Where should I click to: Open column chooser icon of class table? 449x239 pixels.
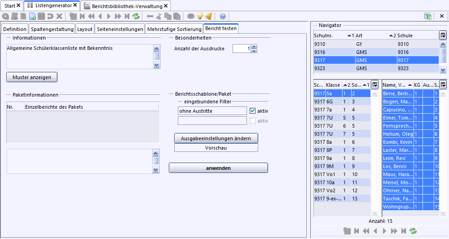tap(374, 84)
